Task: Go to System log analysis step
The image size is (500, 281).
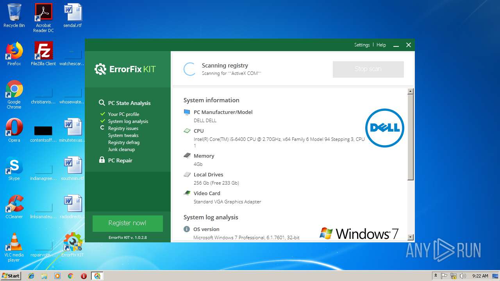Action: (128, 121)
